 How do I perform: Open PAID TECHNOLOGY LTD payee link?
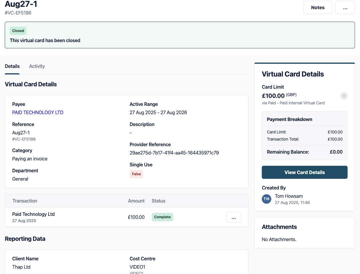click(x=38, y=112)
